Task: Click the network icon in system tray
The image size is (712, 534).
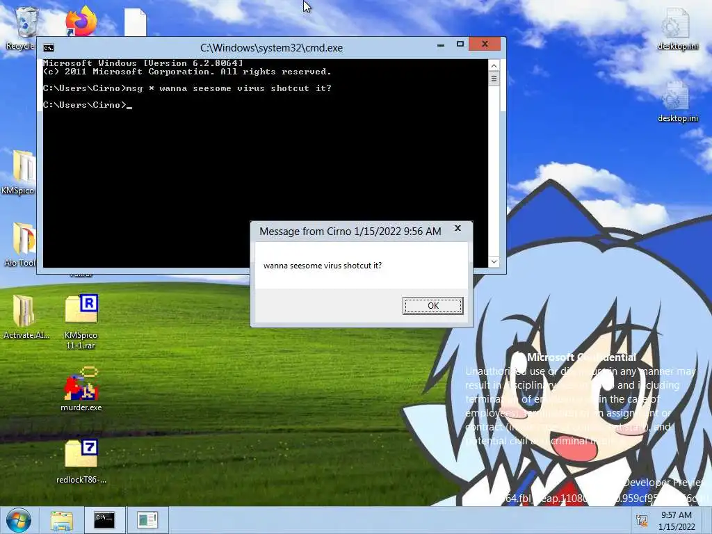Action: click(642, 521)
